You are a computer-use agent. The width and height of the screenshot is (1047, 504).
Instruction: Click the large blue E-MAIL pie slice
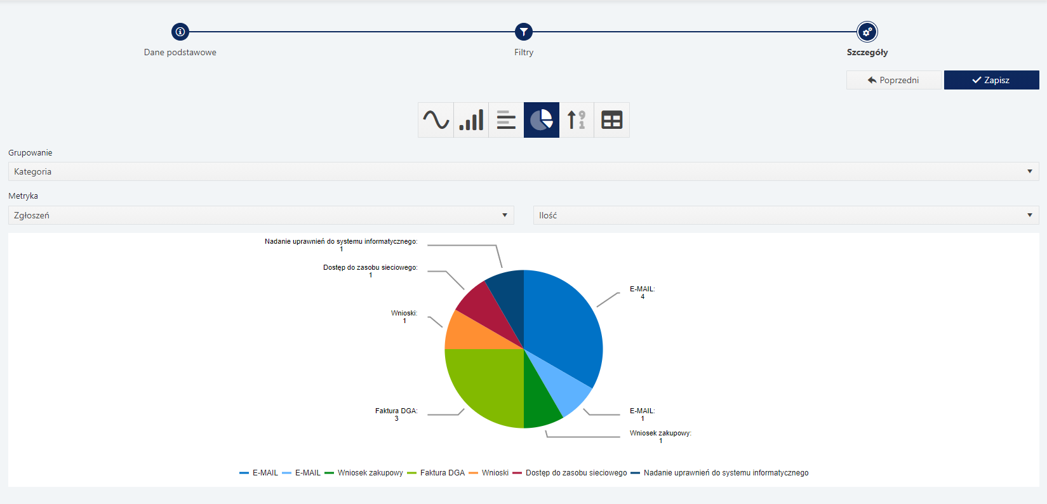pos(562,324)
